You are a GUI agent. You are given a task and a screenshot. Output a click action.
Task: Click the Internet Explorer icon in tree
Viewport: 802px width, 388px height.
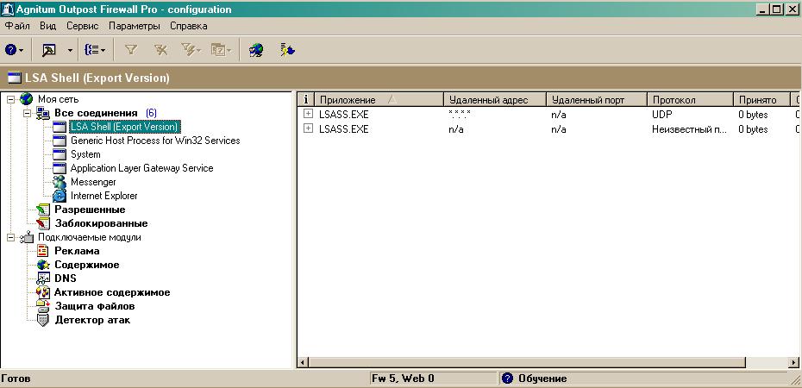click(x=60, y=195)
